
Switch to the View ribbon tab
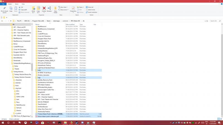tap(23, 4)
